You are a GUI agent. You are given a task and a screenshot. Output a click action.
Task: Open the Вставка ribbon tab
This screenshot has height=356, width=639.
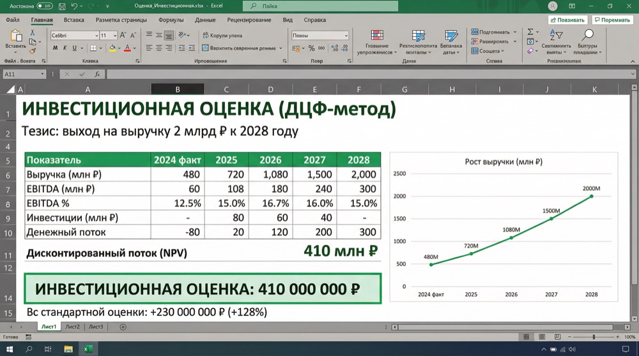point(73,20)
